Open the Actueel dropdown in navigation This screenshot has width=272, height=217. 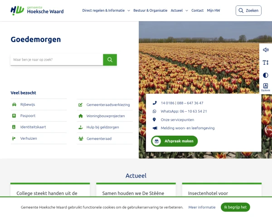coord(179,10)
